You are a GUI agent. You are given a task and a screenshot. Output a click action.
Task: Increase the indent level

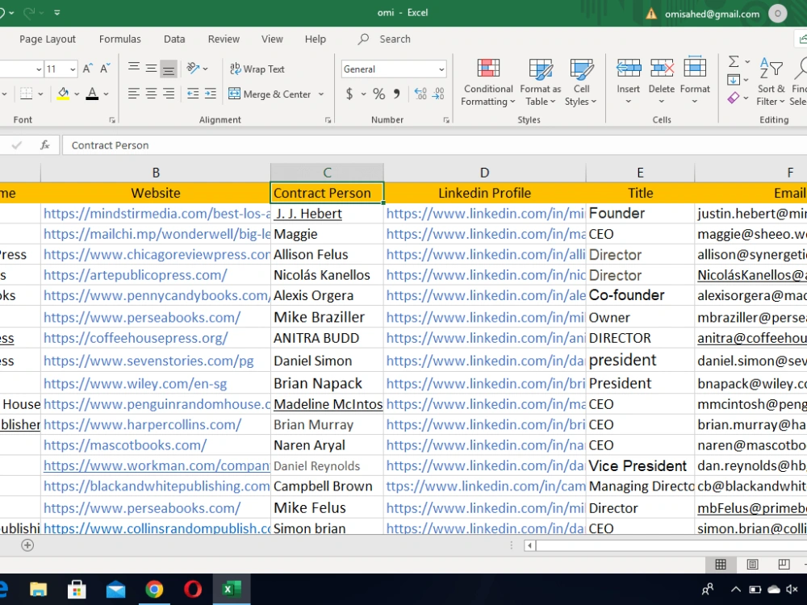[211, 94]
